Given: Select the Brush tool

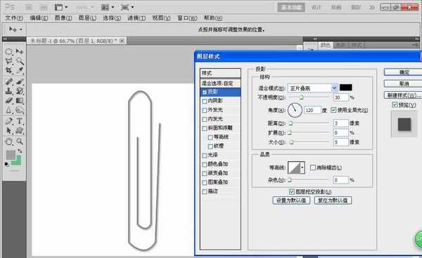Looking at the screenshot, I should point(20,81).
